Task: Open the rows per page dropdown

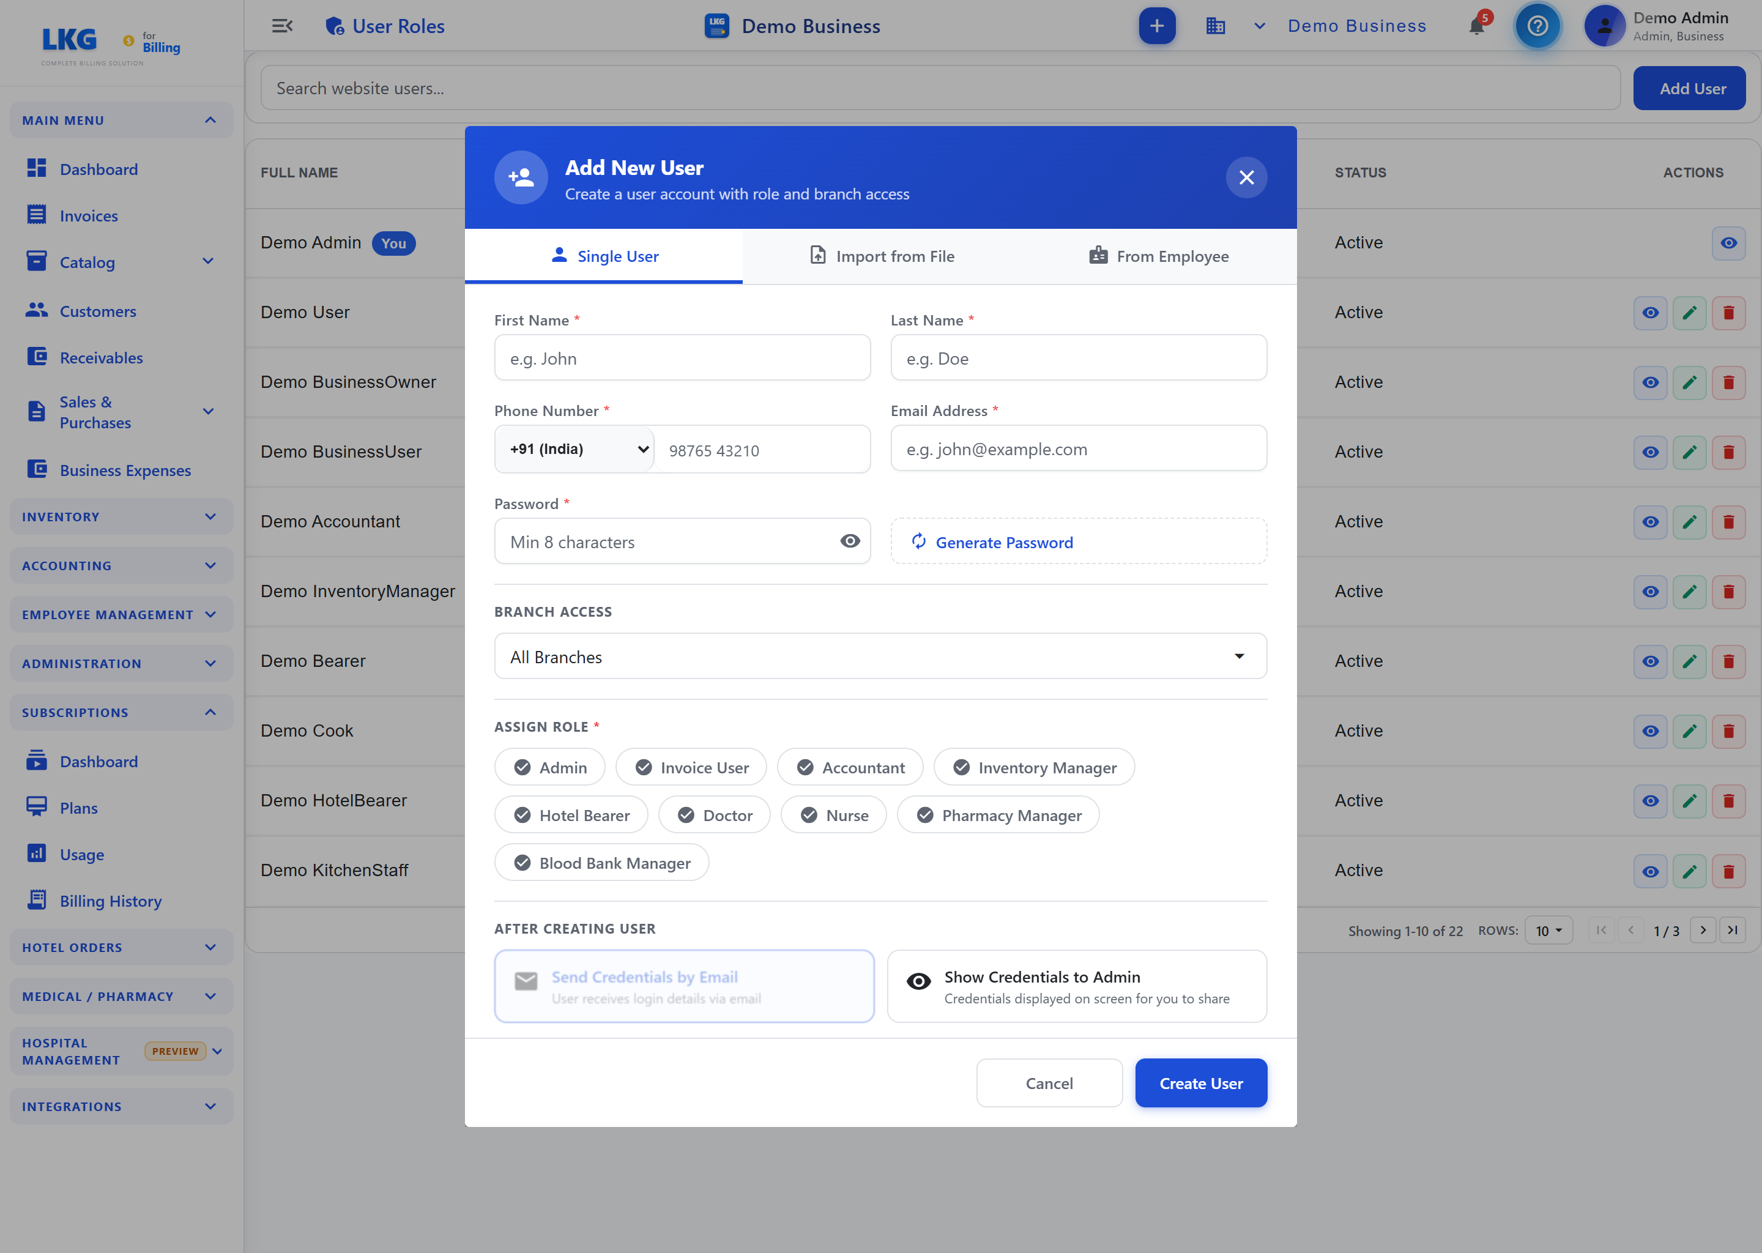Action: (x=1548, y=931)
